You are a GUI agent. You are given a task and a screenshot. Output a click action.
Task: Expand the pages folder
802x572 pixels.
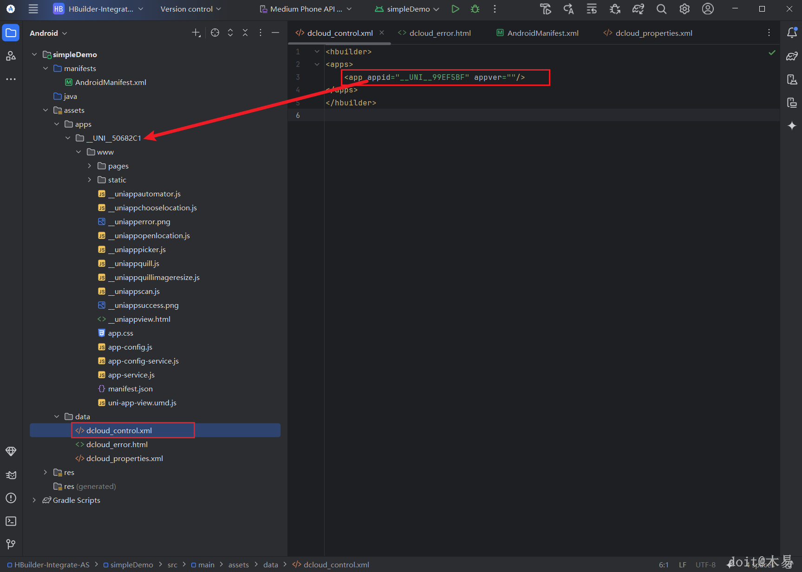[90, 166]
